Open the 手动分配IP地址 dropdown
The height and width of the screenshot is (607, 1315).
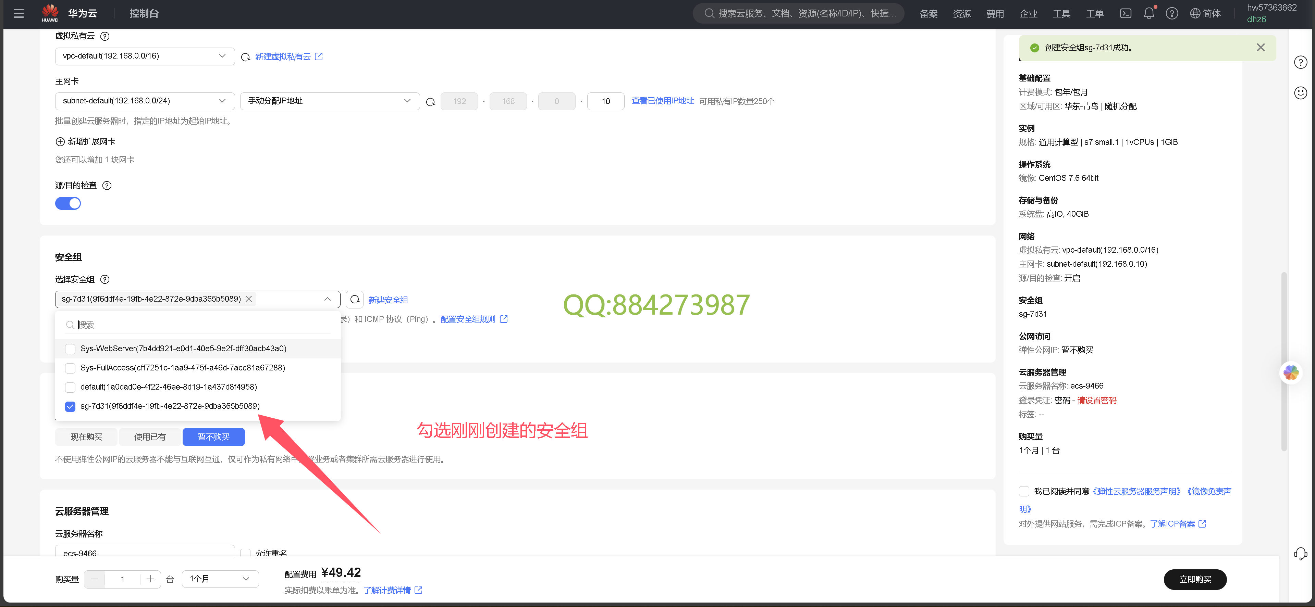330,101
